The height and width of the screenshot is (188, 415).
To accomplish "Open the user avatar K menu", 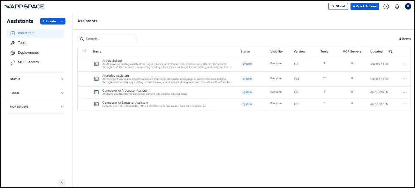I will click(x=408, y=6).
